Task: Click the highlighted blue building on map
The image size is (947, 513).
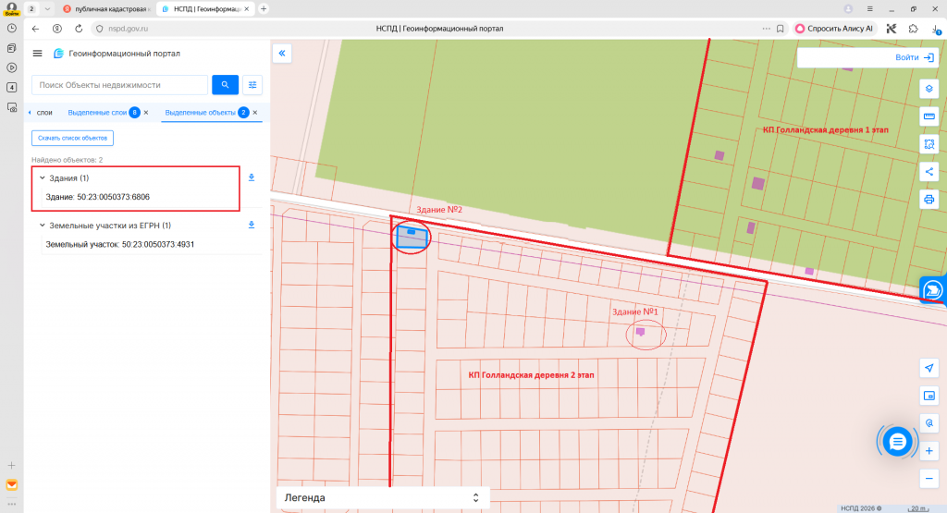Action: click(x=412, y=232)
